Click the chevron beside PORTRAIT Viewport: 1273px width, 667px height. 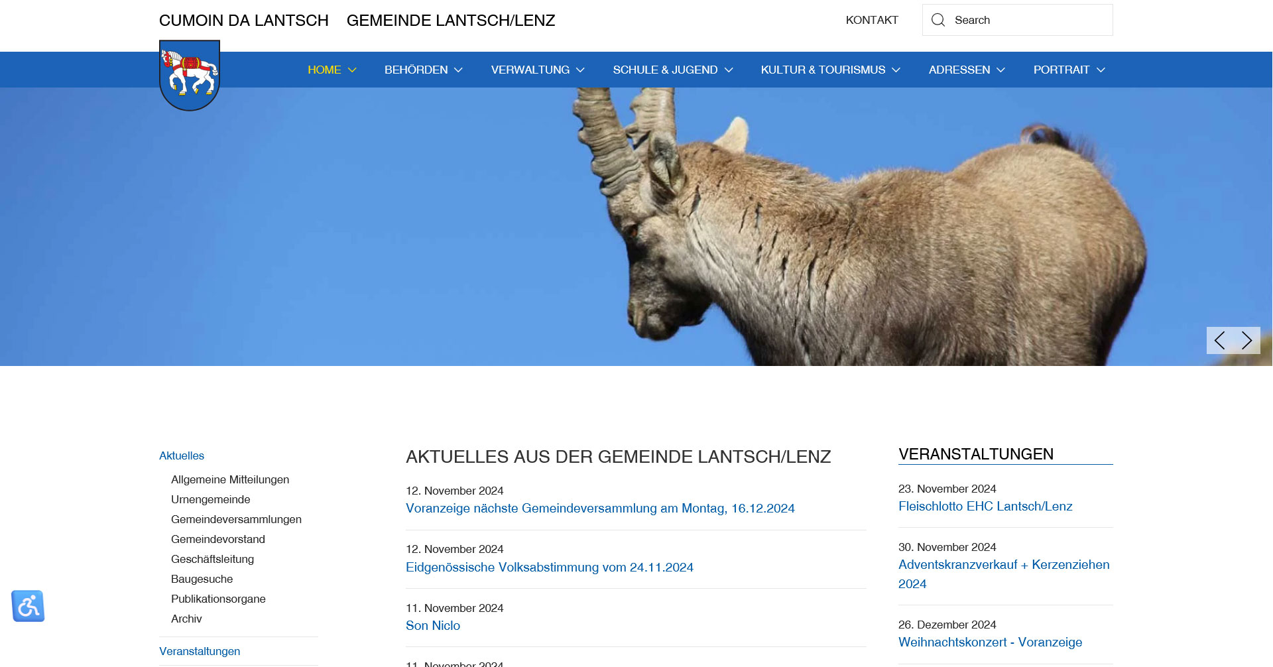[1101, 70]
